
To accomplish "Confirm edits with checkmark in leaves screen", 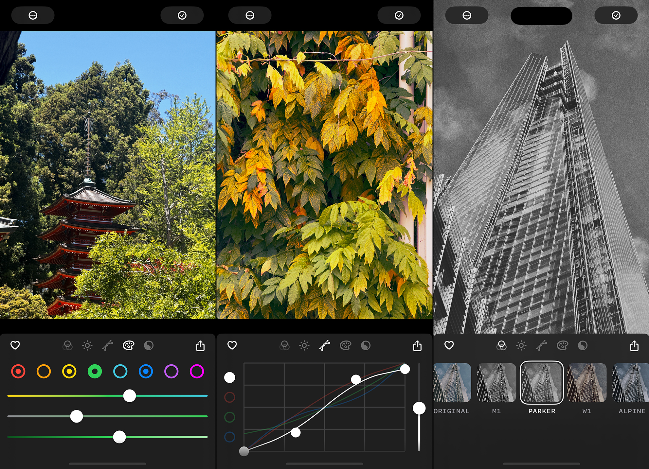I will pyautogui.click(x=399, y=15).
